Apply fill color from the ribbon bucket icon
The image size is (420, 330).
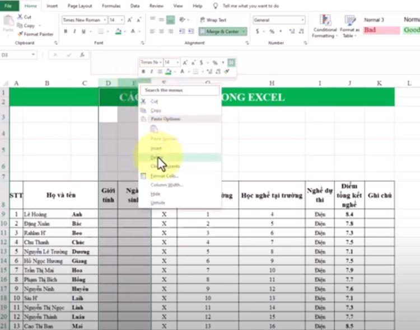118,31
